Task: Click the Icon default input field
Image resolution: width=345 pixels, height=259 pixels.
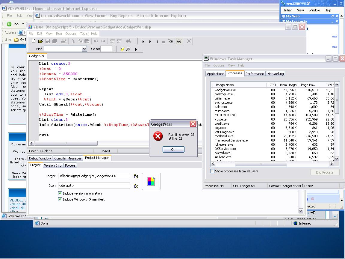Action: pos(94,186)
